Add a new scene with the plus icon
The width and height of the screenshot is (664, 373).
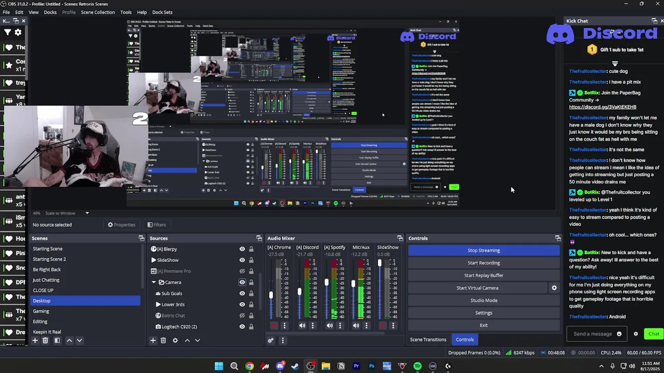click(x=35, y=340)
